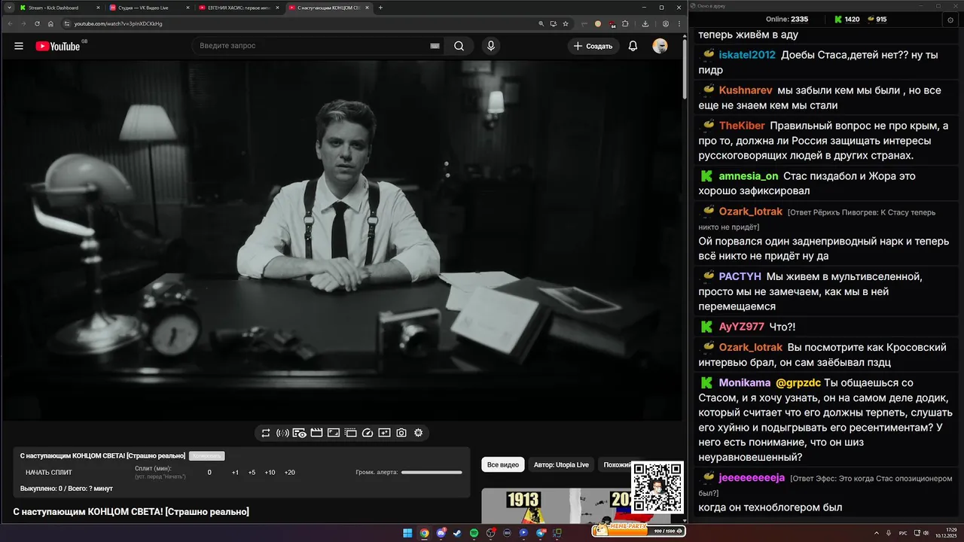Add +20 minutes to the split
Viewport: 964px width, 542px height.
(x=290, y=473)
